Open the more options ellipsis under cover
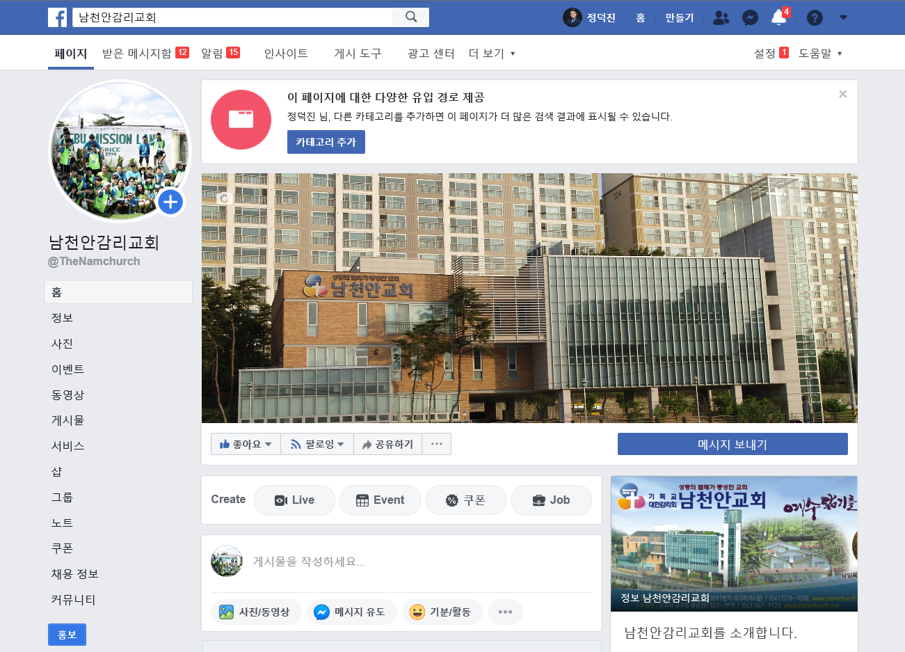 coord(437,444)
